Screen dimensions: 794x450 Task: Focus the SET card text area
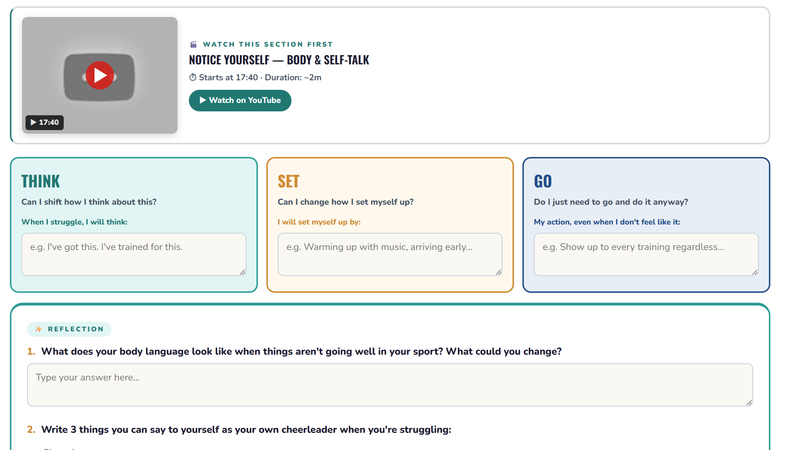pos(390,254)
